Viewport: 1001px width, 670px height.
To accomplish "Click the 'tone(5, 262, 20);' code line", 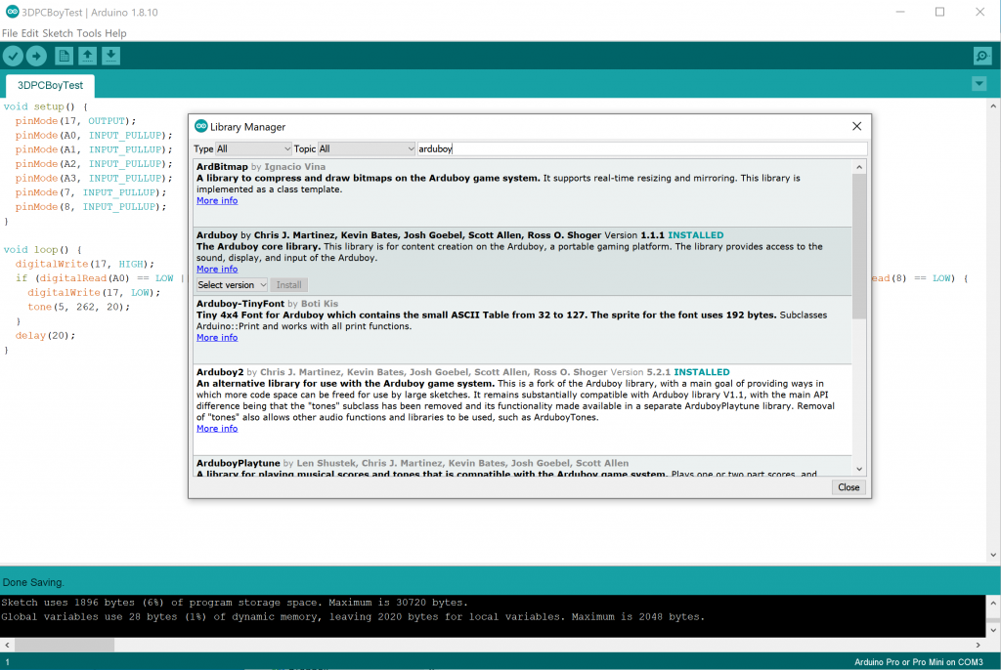I will [78, 307].
